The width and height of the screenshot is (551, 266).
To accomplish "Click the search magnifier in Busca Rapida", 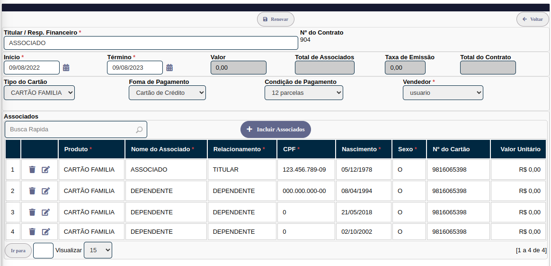I will (x=139, y=129).
